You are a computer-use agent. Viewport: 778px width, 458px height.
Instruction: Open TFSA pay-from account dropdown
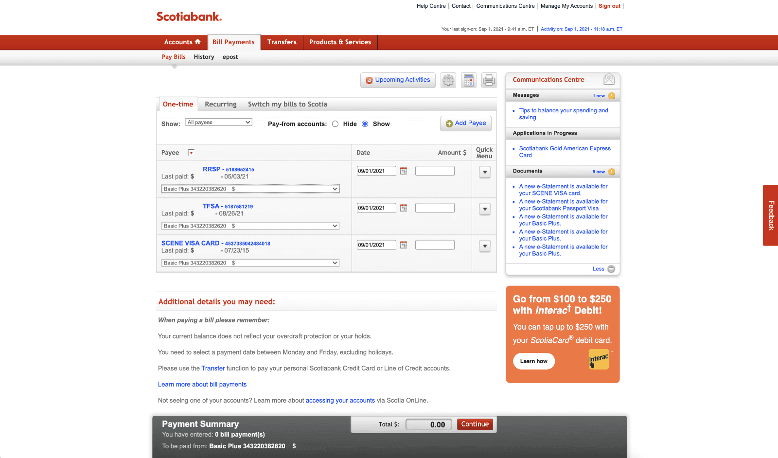[250, 226]
